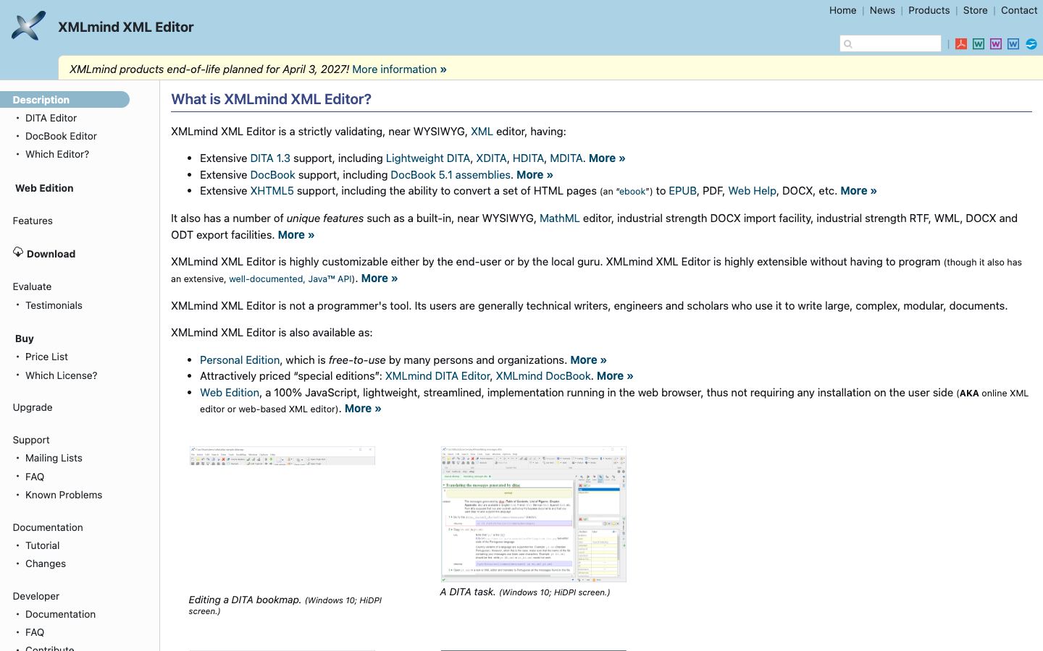Click More » after Personal Edition line
Viewport: 1043px width, 651px height.
coord(588,360)
